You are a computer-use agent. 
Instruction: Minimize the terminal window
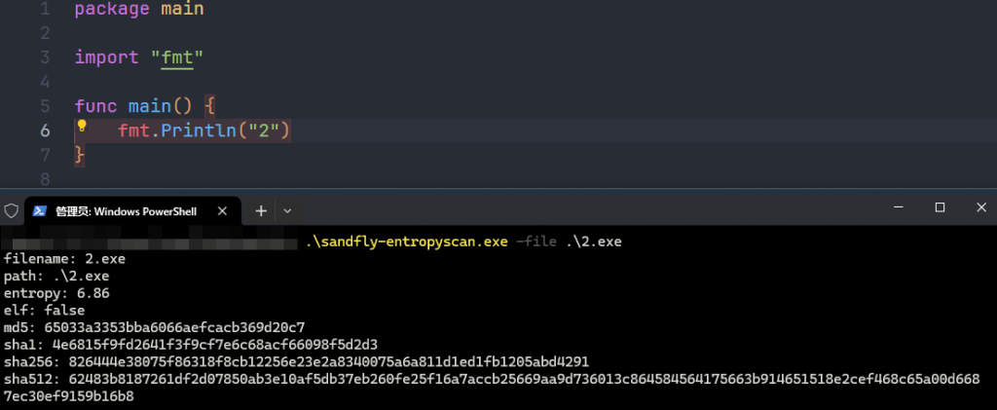click(x=893, y=208)
